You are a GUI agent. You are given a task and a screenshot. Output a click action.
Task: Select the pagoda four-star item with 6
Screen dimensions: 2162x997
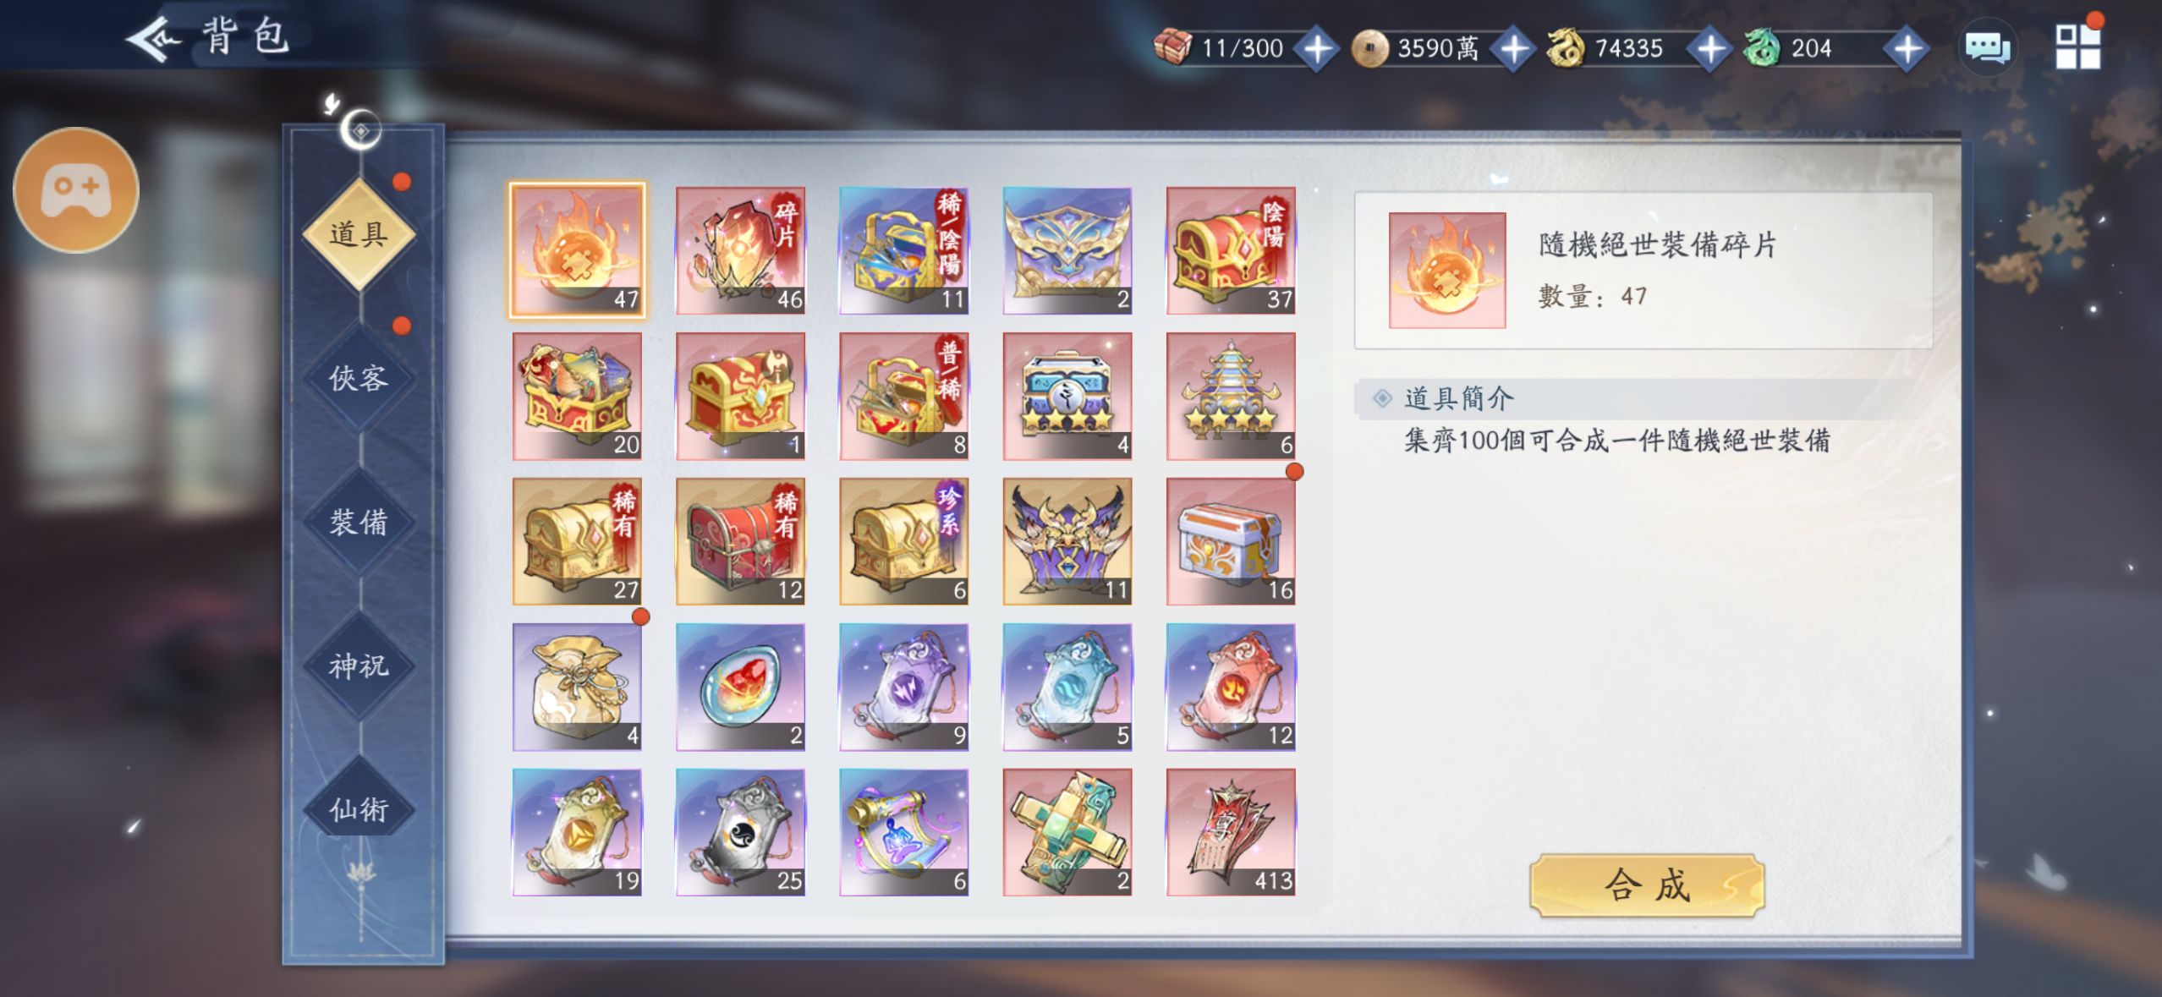click(x=1231, y=396)
